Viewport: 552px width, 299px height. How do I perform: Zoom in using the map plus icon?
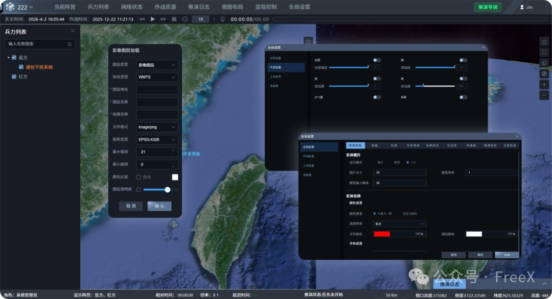click(x=544, y=85)
